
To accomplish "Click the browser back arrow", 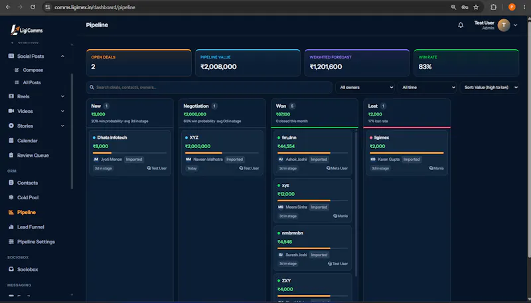I will 8,7.
